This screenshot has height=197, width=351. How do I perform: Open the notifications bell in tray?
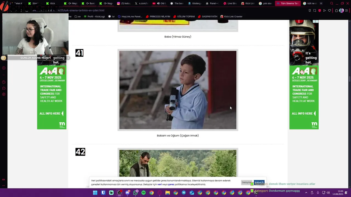346,193
